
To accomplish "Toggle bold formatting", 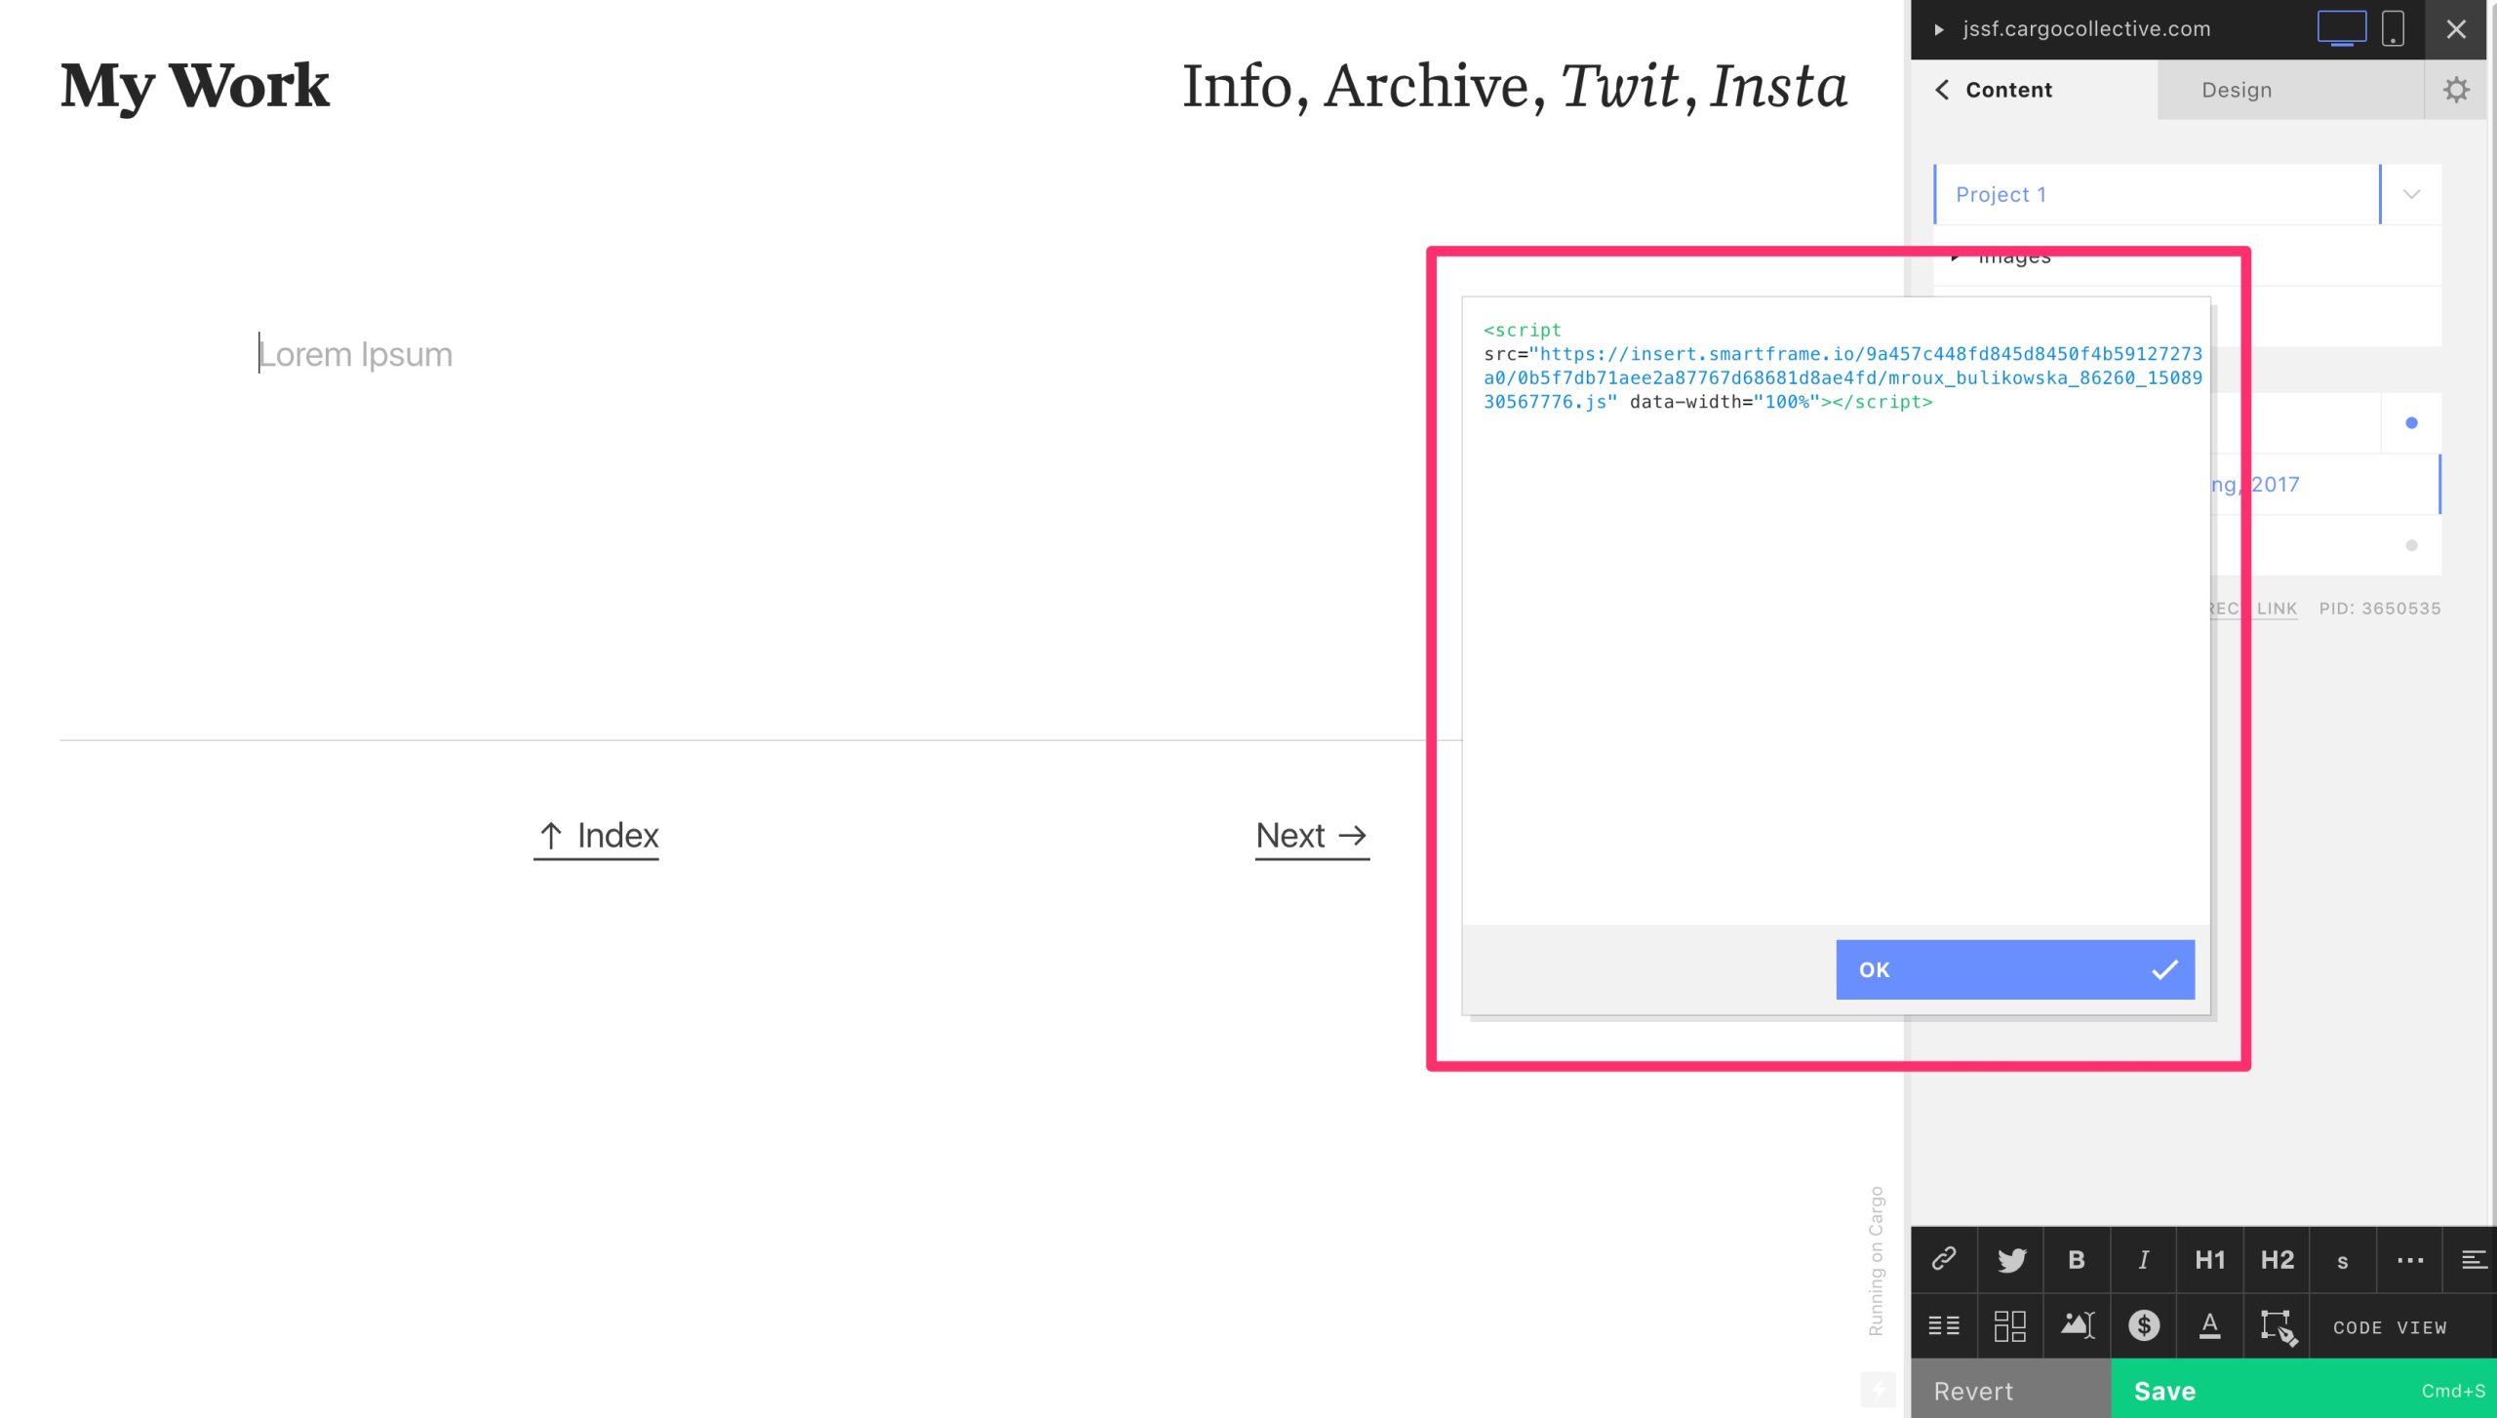I will (2077, 1259).
